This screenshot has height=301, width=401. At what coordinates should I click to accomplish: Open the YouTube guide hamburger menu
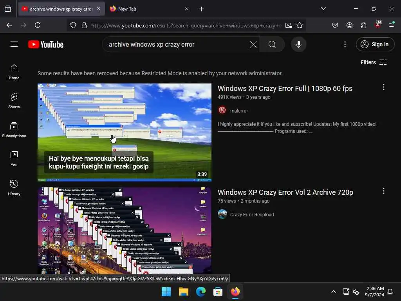tap(14, 44)
